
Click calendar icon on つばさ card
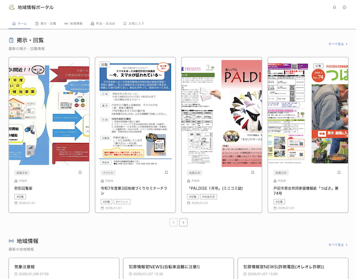(x=275, y=208)
